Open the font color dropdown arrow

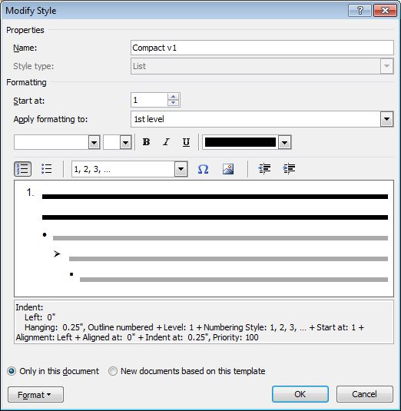285,143
